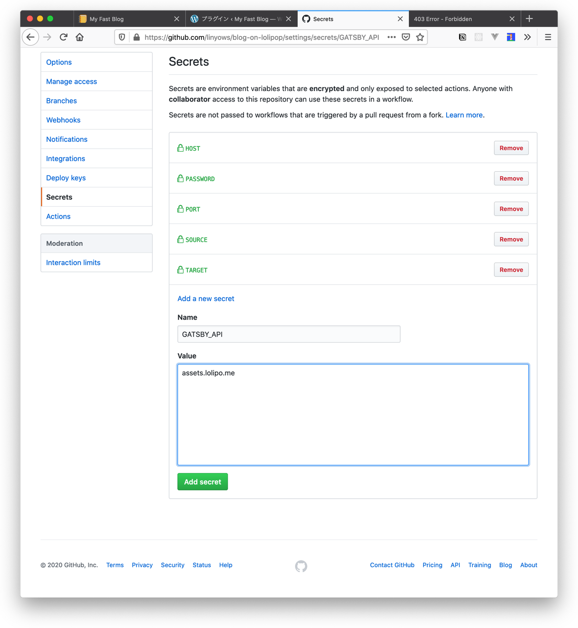Show more toolbar extensions chevron

[527, 37]
